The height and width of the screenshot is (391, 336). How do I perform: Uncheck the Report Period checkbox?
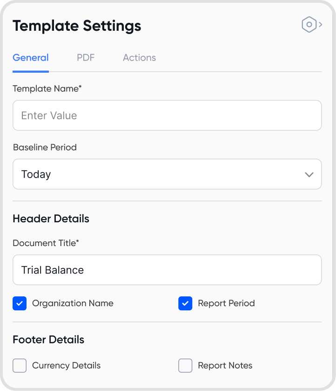185,303
